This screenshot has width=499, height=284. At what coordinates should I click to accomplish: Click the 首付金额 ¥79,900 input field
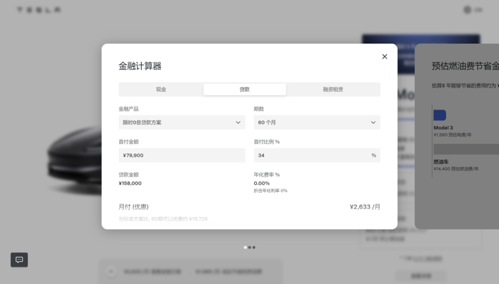[x=181, y=155]
